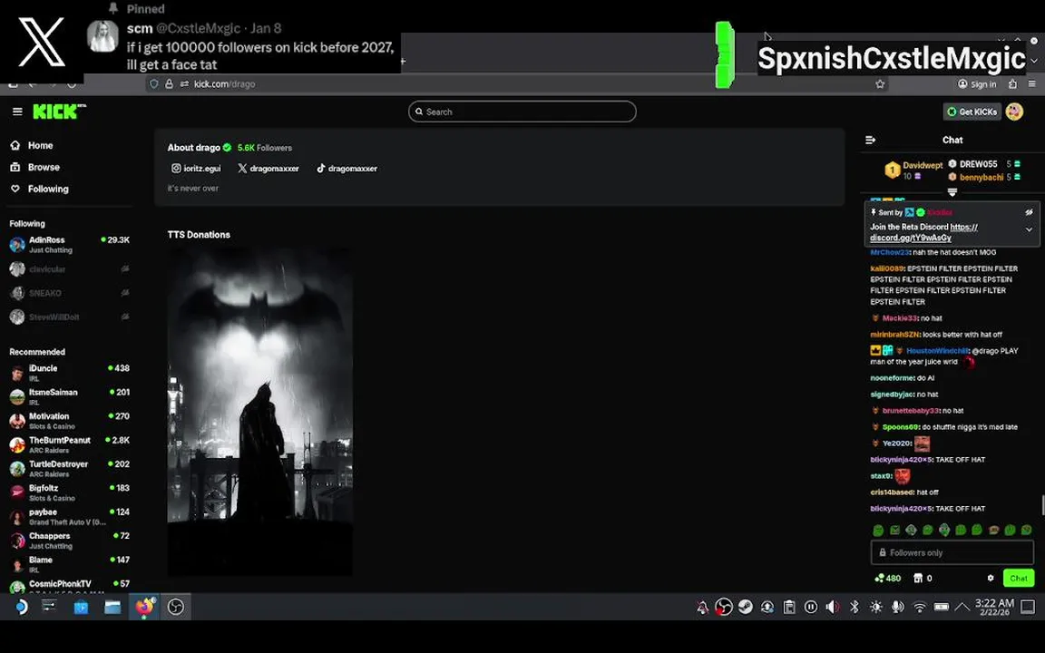Open the application launcher in taskbar
This screenshot has height=653, width=1045.
tap(20, 607)
